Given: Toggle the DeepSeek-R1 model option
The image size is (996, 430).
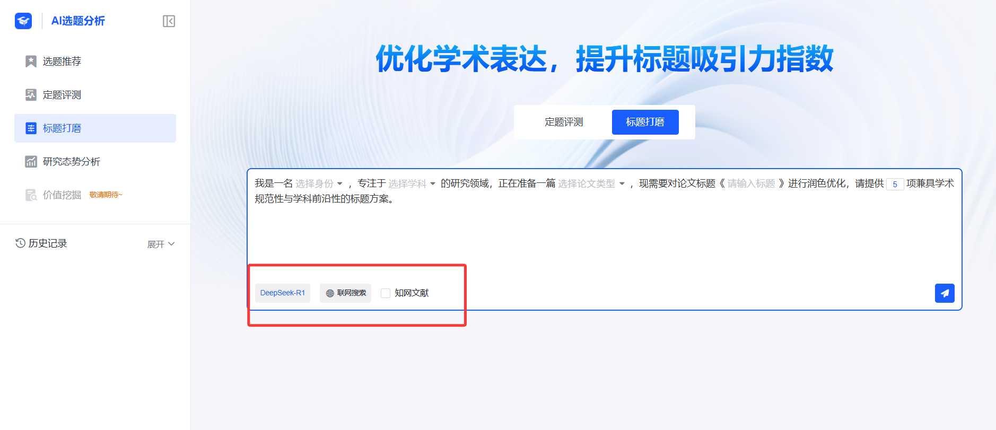Looking at the screenshot, I should [x=282, y=293].
